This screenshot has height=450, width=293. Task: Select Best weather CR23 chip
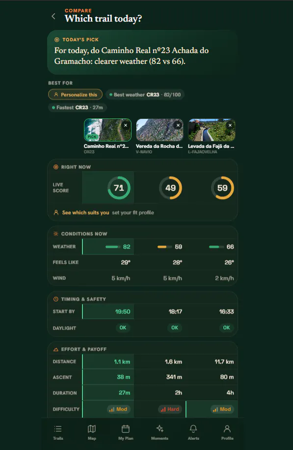(x=145, y=94)
